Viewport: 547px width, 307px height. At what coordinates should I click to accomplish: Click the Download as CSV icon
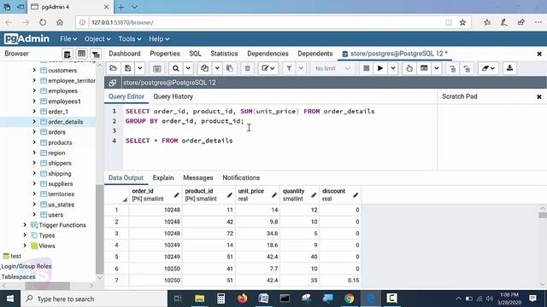click(x=509, y=68)
